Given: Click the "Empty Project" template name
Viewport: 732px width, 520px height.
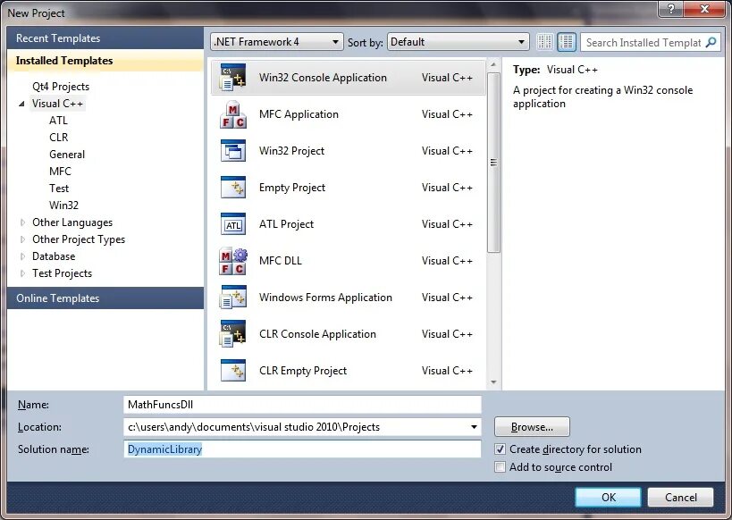Looking at the screenshot, I should pyautogui.click(x=292, y=188).
